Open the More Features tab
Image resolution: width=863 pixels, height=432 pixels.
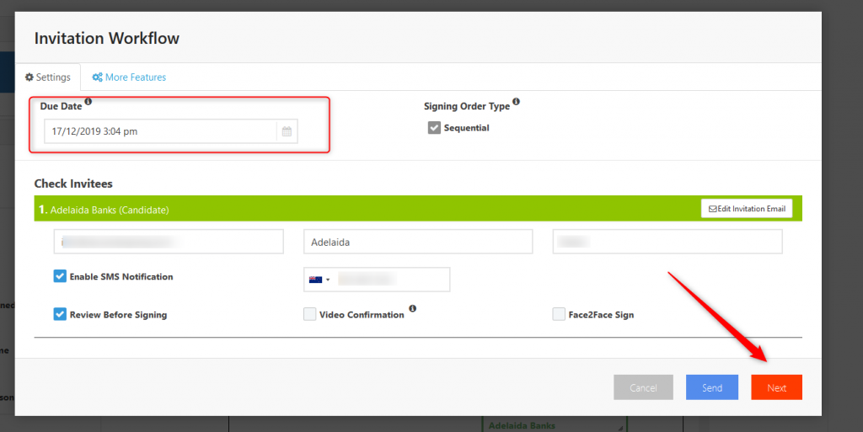click(129, 77)
